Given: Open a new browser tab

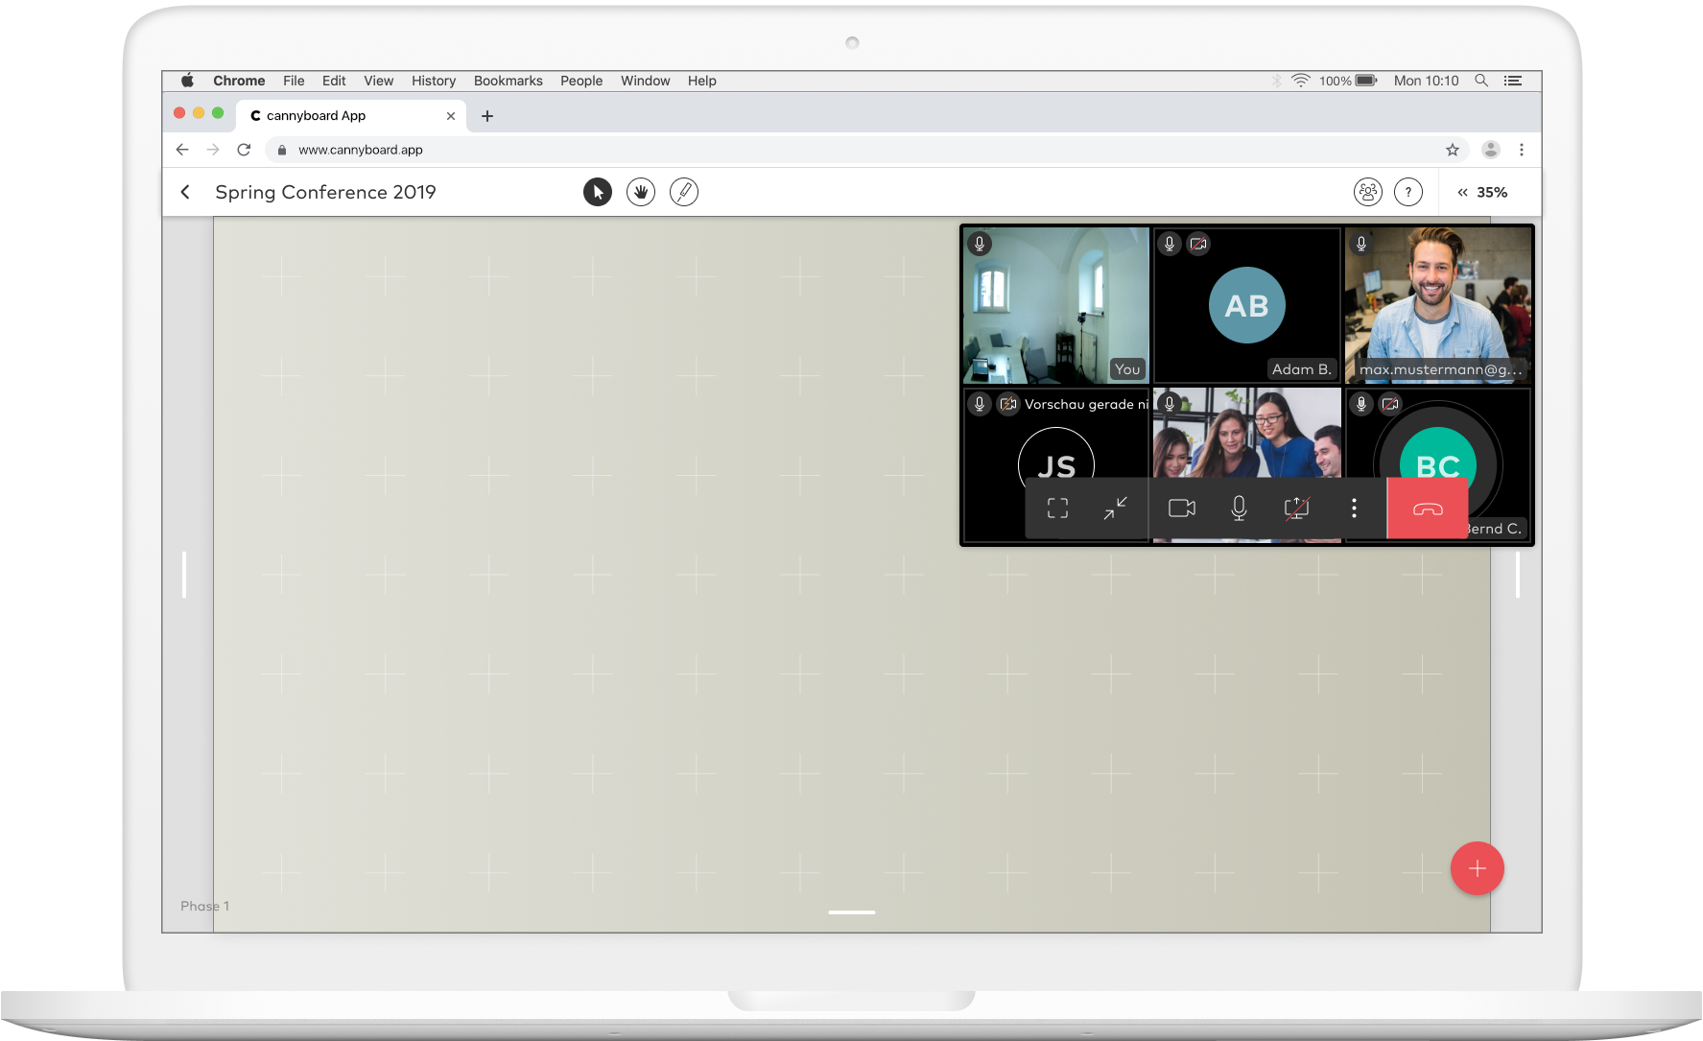Looking at the screenshot, I should click(x=487, y=116).
